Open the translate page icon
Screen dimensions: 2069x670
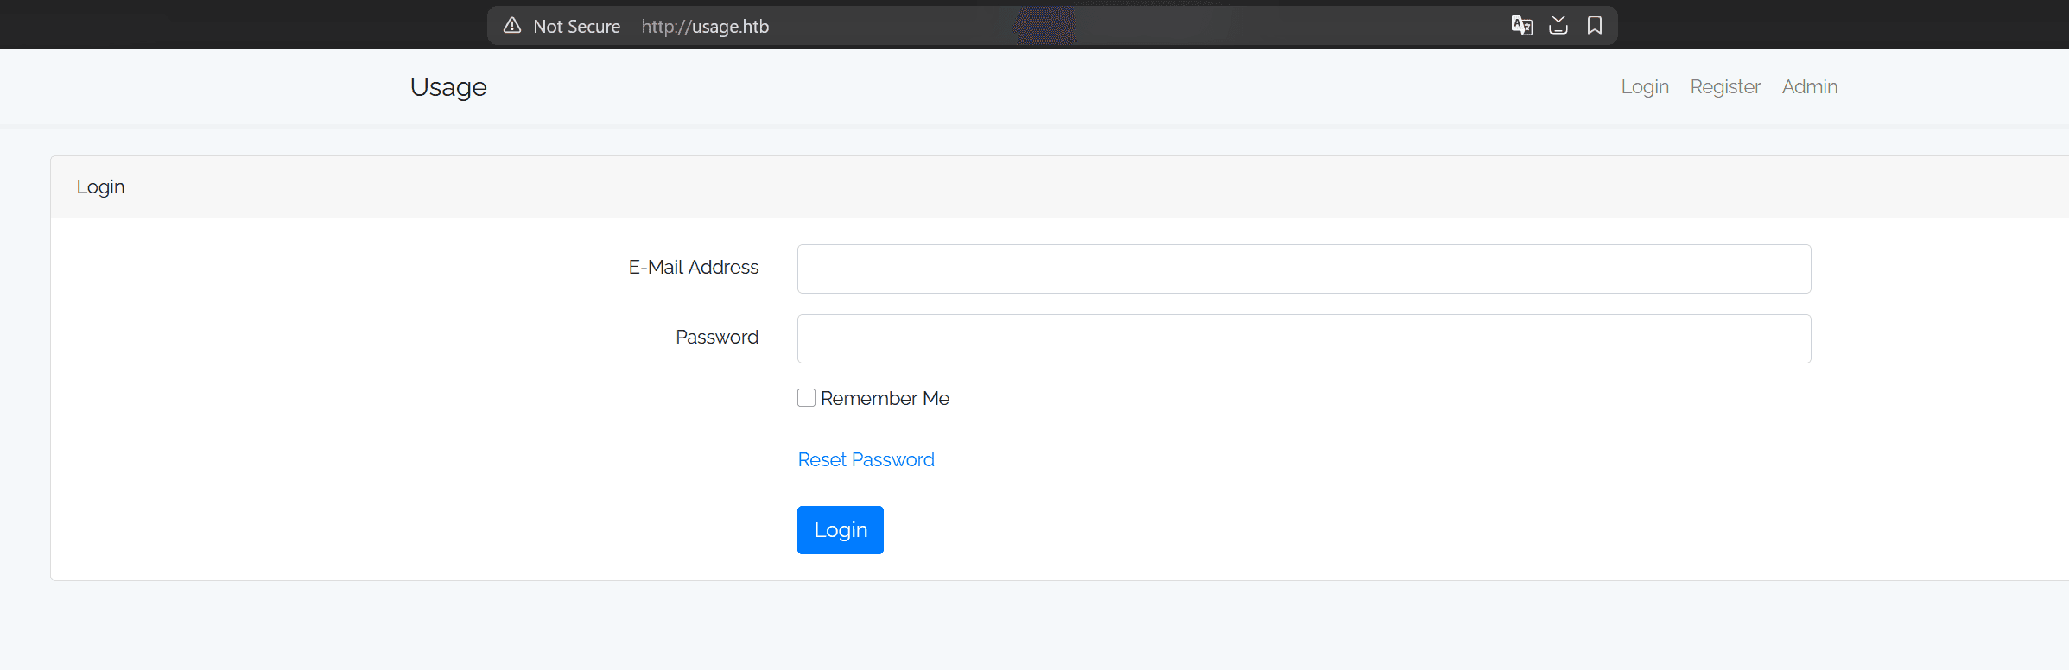pos(1521,25)
